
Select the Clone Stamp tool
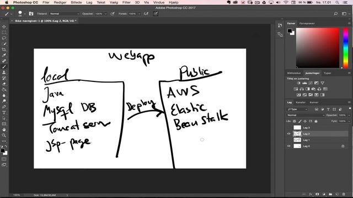coord(4,72)
